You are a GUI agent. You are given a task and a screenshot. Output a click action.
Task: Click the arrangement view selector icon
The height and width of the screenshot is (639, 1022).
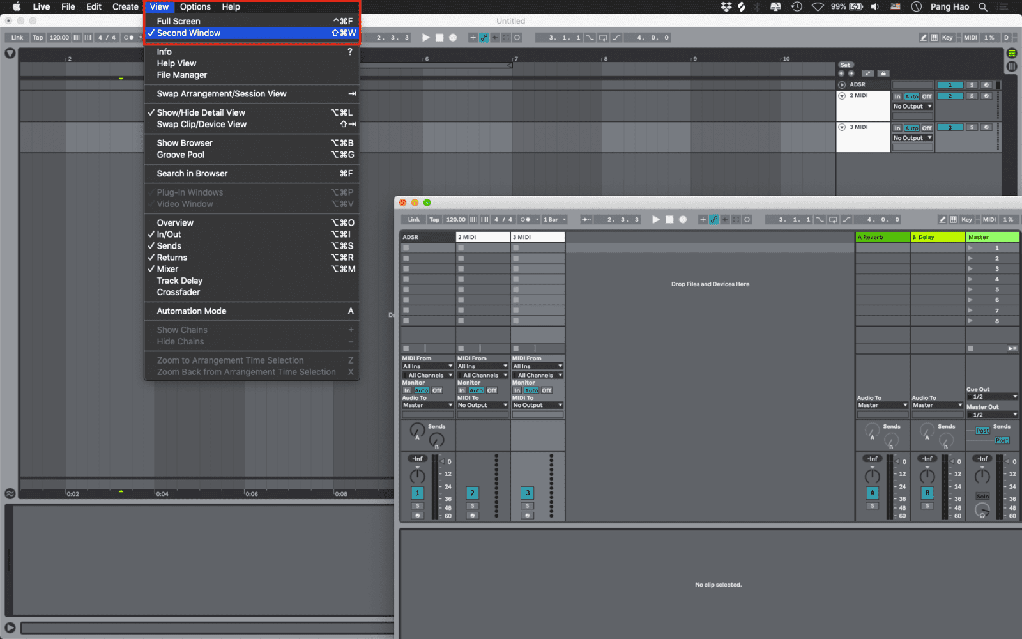click(x=1012, y=54)
